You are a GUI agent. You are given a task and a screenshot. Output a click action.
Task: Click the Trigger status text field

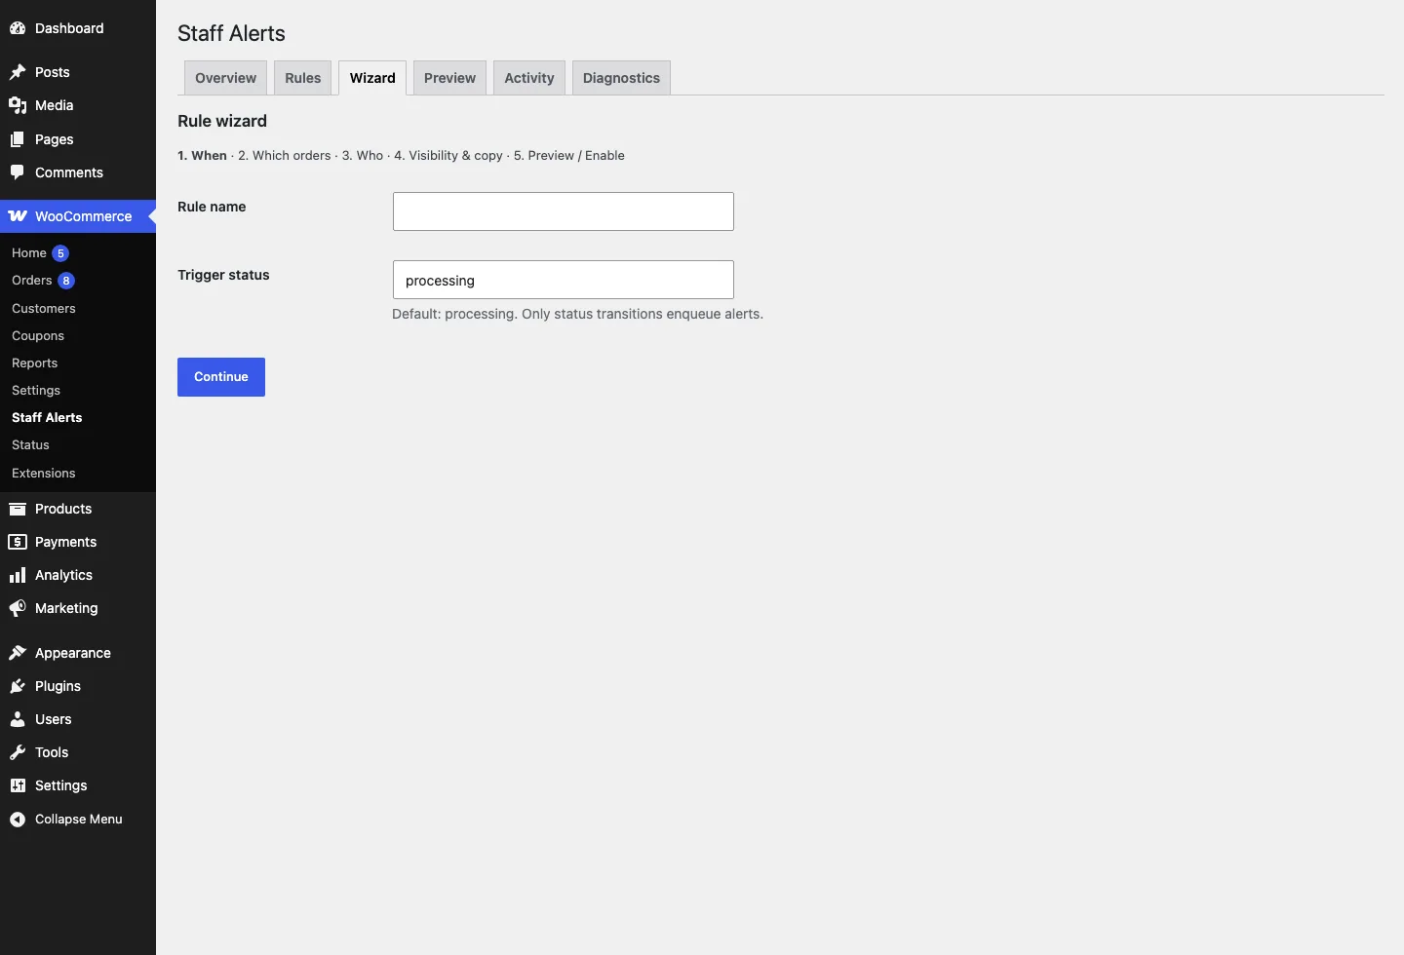564,280
